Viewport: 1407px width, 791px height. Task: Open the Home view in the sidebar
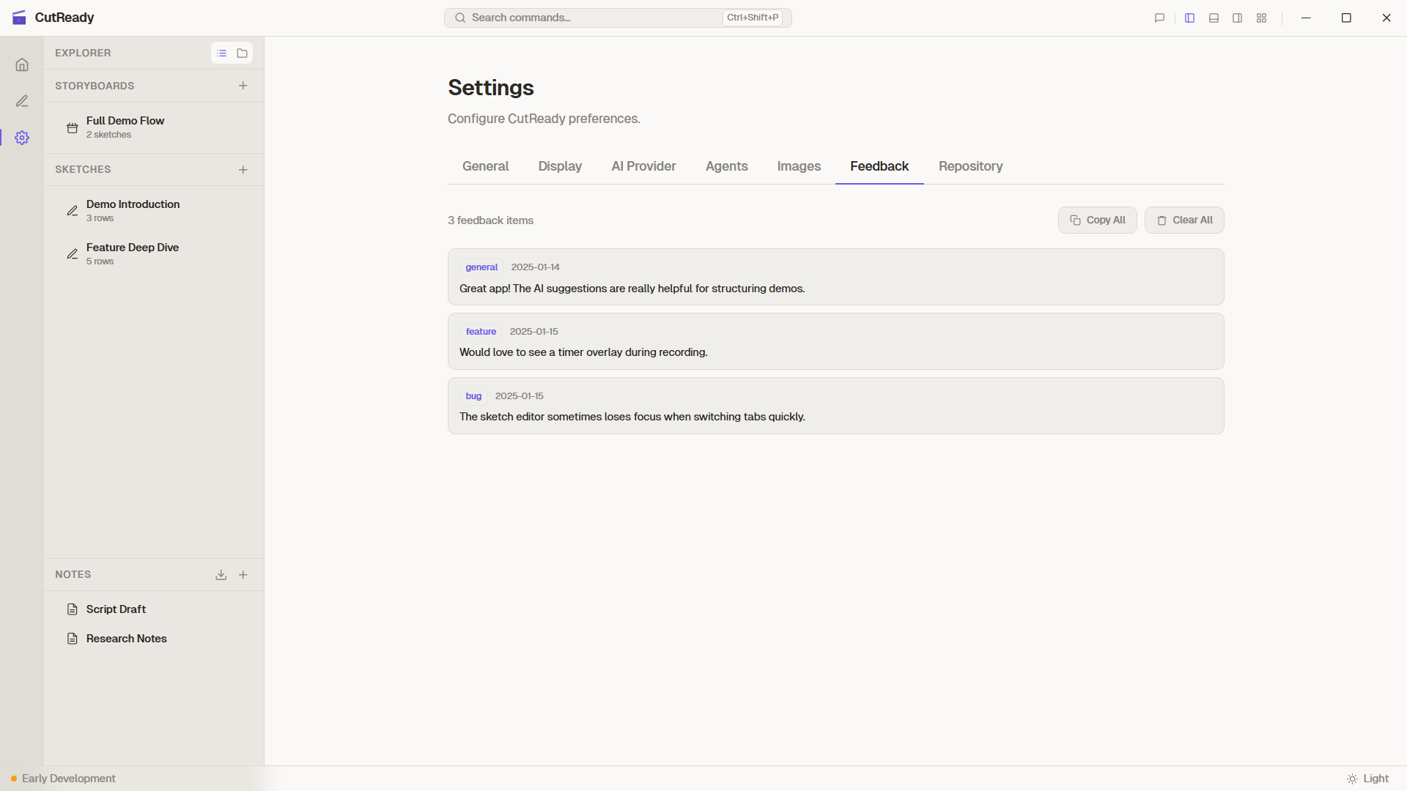[22, 64]
